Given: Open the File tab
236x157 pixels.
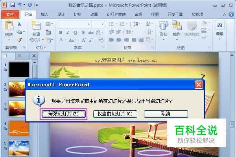Looking at the screenshot, I should click(x=10, y=15).
